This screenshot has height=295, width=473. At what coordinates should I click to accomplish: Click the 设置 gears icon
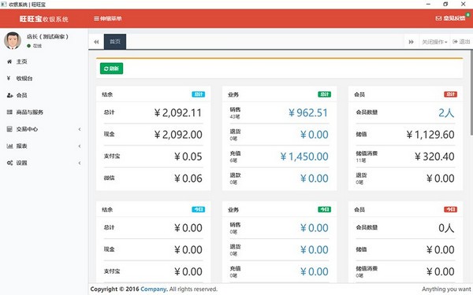(x=9, y=163)
